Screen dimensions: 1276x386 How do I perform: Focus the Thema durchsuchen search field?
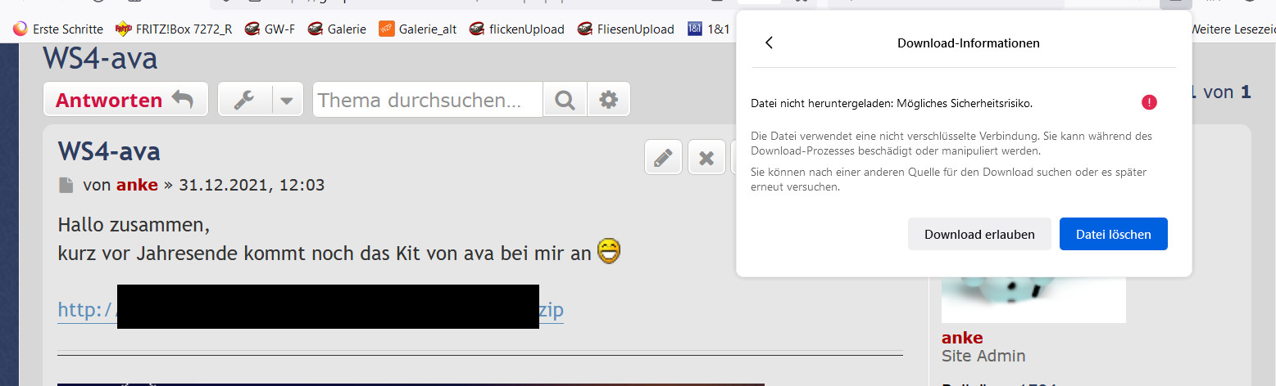pyautogui.click(x=428, y=100)
